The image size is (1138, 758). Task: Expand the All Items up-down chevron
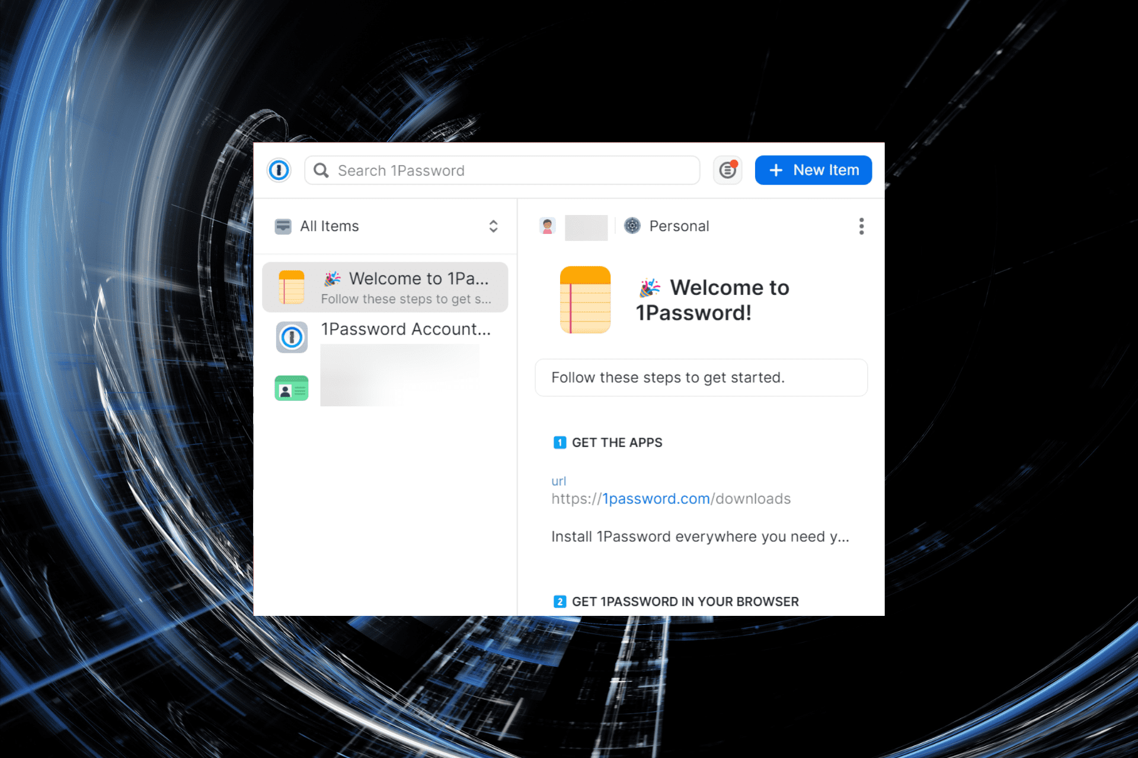493,226
